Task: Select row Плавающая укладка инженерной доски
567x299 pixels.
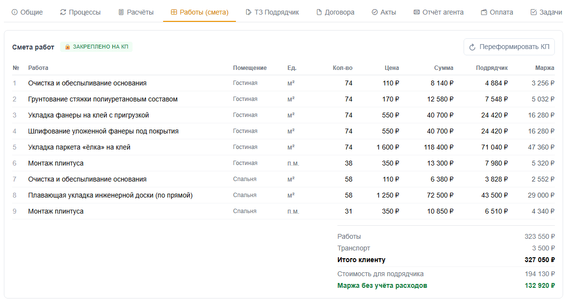Action: [x=283, y=195]
